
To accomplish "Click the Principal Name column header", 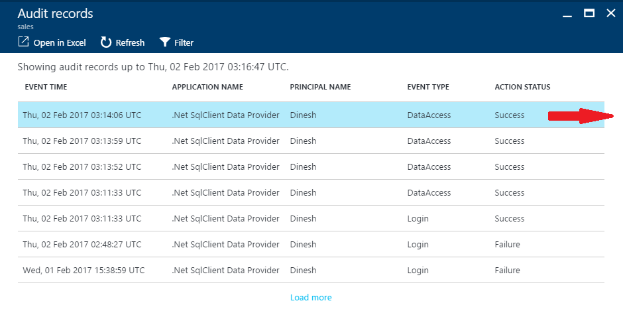I will tap(320, 87).
